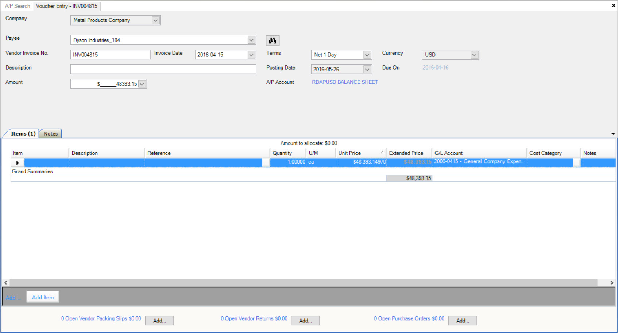Sort by the Unit Price column header
The image size is (618, 333).
click(360, 153)
